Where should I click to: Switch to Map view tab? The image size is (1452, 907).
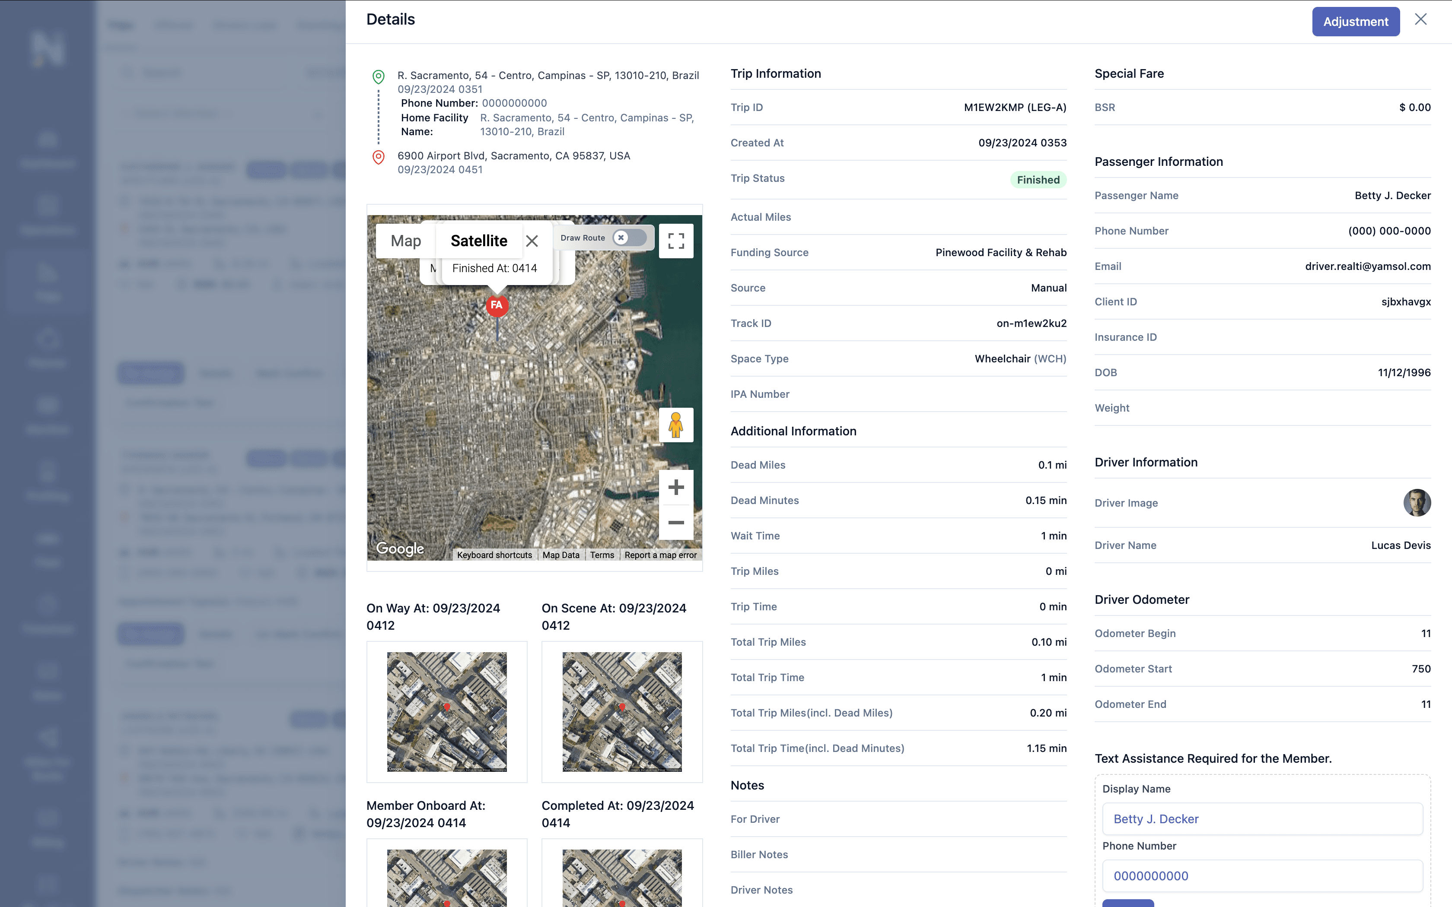click(x=406, y=241)
